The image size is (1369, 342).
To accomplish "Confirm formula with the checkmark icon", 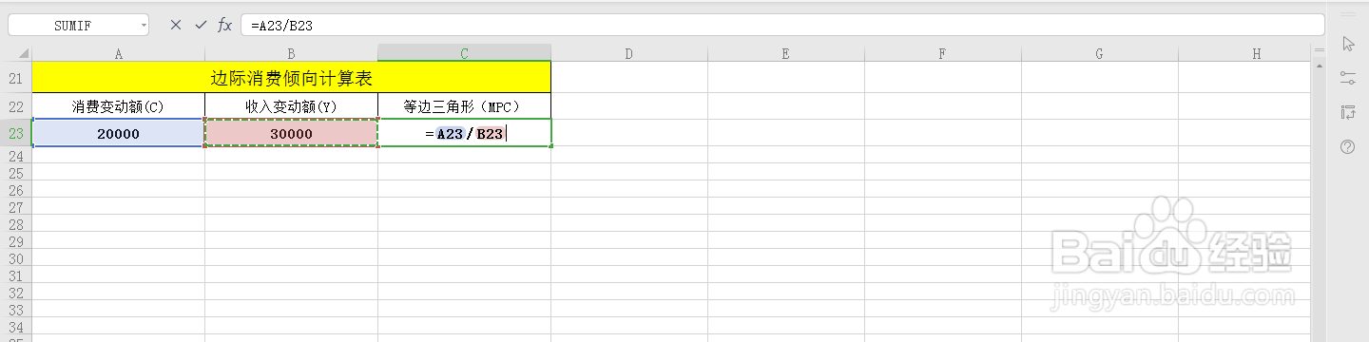I will [201, 25].
